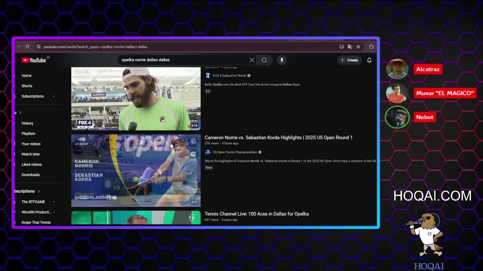Go forward with the browser arrow
Viewport: 483px width, 271px height.
18,47
